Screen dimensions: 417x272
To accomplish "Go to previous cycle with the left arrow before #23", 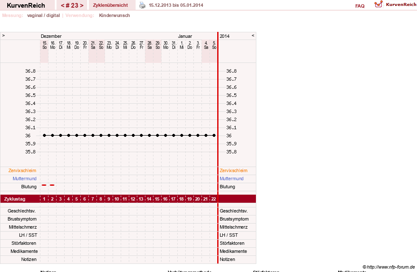I will pyautogui.click(x=62, y=6).
